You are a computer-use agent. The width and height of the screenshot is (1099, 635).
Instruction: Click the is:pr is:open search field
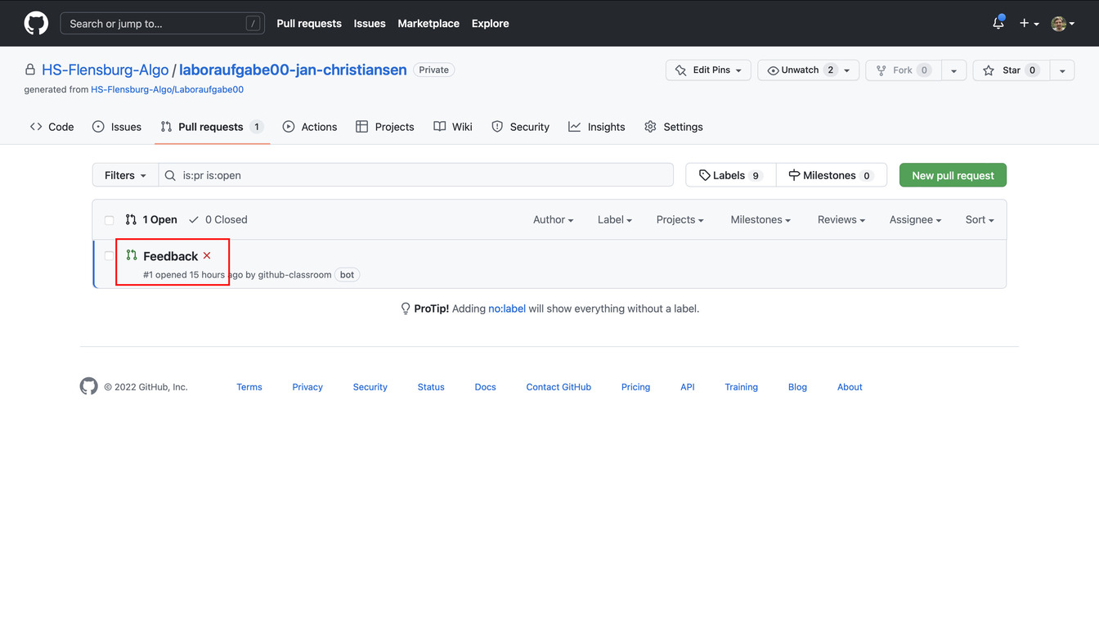[x=417, y=175]
